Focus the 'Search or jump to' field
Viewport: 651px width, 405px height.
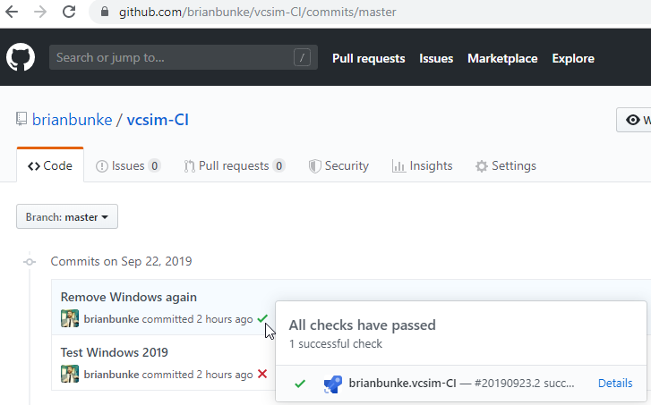(x=170, y=58)
